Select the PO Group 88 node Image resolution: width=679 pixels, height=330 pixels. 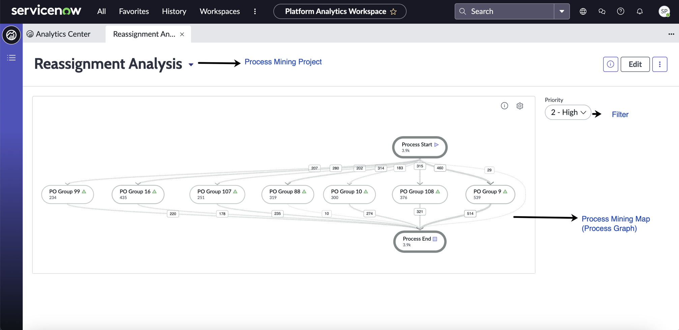point(288,194)
